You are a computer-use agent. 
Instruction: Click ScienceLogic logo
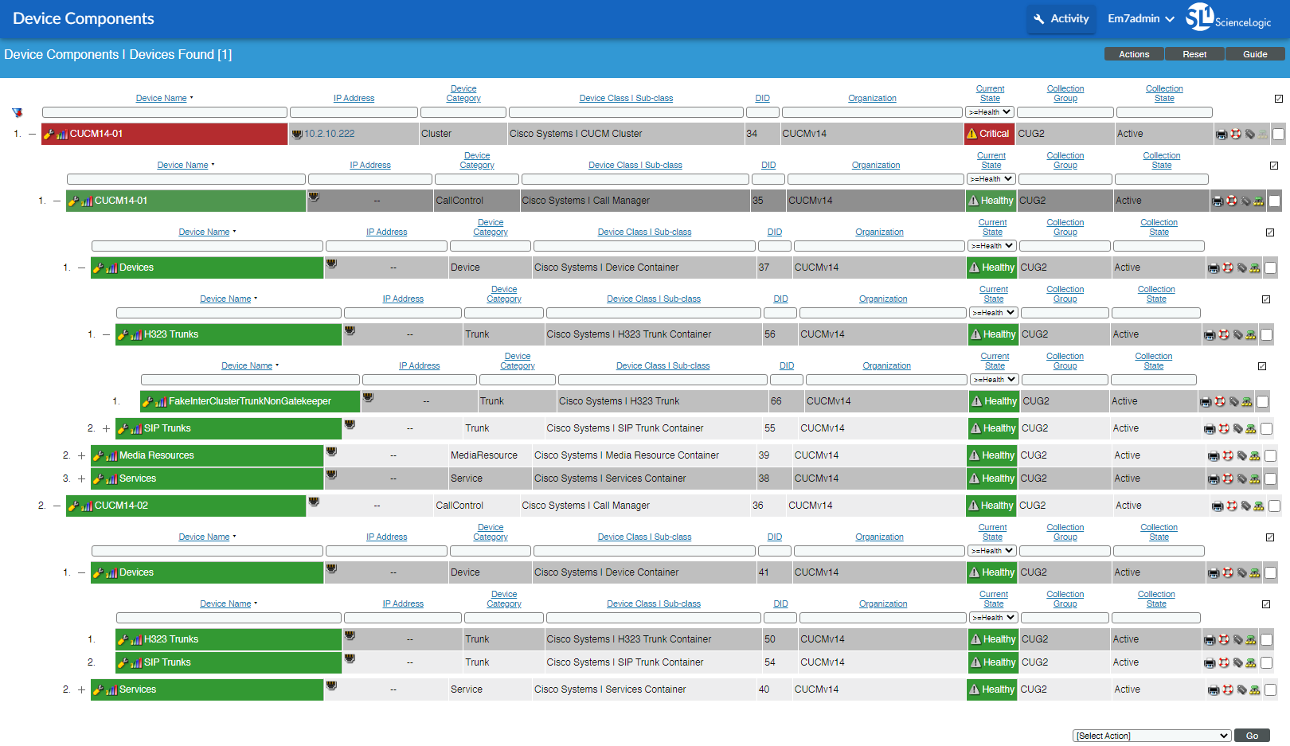(x=1229, y=17)
